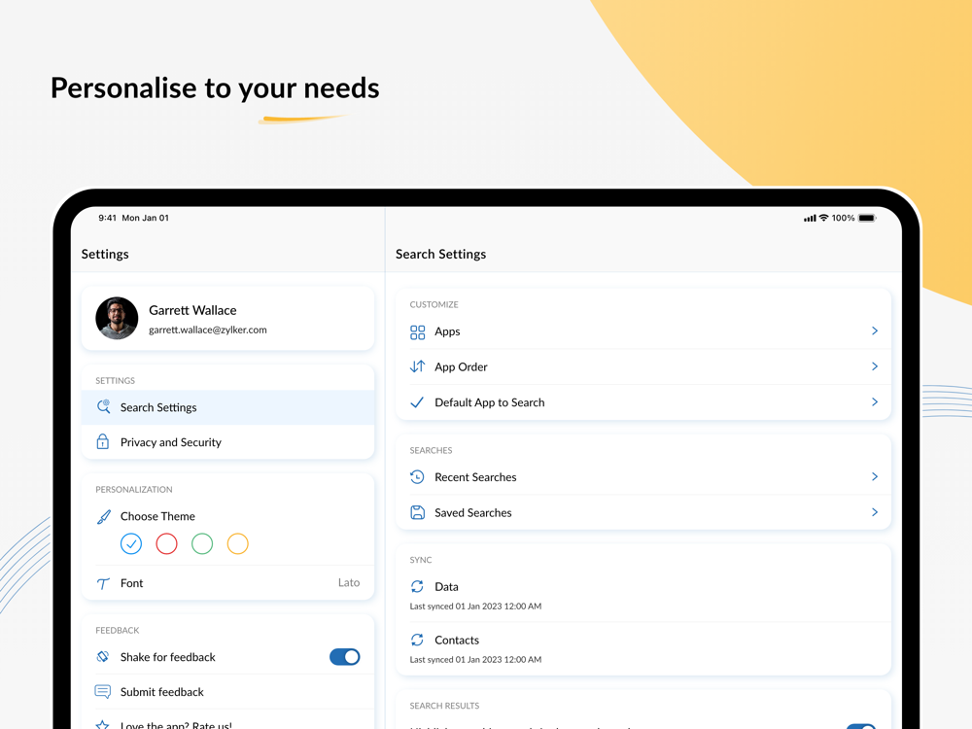This screenshot has height=729, width=972.
Task: Click the Data sync refresh icon
Action: pyautogui.click(x=417, y=586)
